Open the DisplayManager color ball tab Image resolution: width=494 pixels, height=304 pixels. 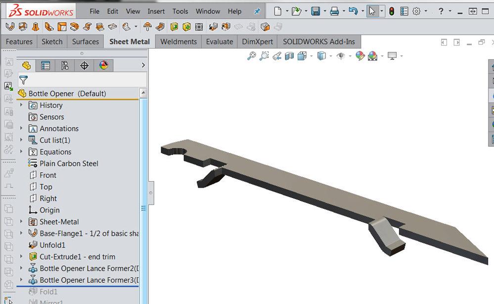pyautogui.click(x=103, y=65)
